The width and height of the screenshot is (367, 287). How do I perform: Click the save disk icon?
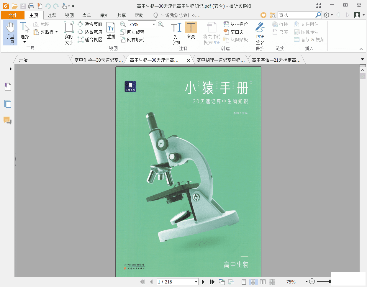click(23, 6)
